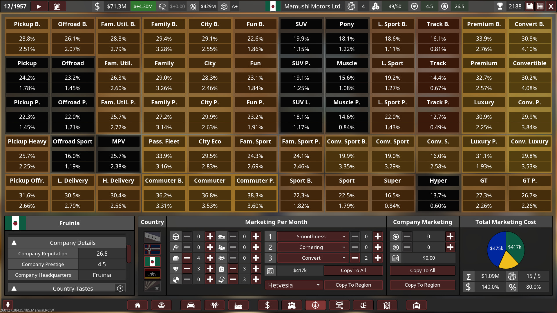This screenshot has width=557, height=313.
Task: Click the dollar finance icon in bottom bar
Action: [x=267, y=305]
